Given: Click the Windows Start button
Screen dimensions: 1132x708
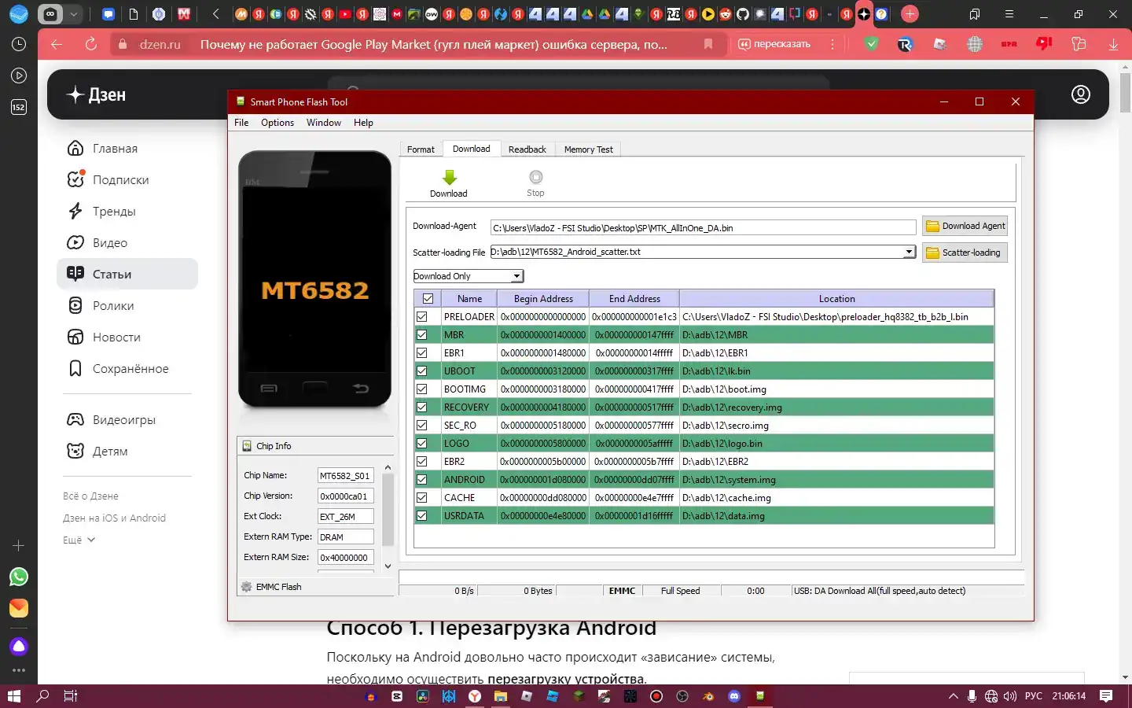Looking at the screenshot, I should (x=13, y=696).
